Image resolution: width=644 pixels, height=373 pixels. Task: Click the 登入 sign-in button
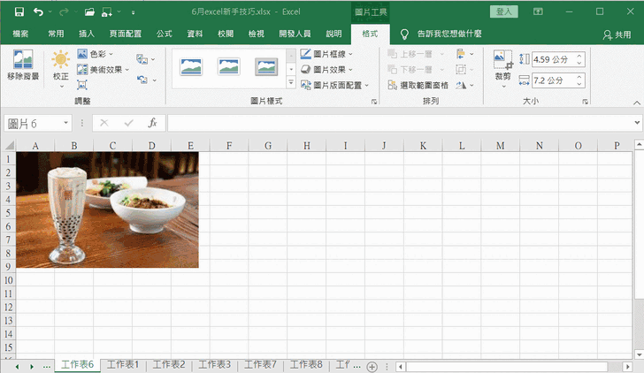click(506, 11)
